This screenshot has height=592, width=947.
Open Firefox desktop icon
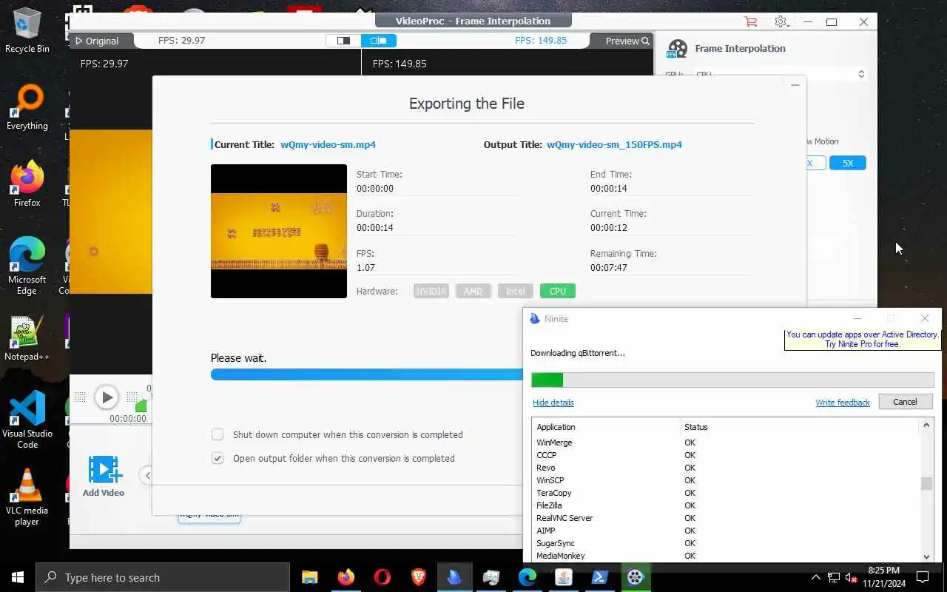pyautogui.click(x=27, y=184)
